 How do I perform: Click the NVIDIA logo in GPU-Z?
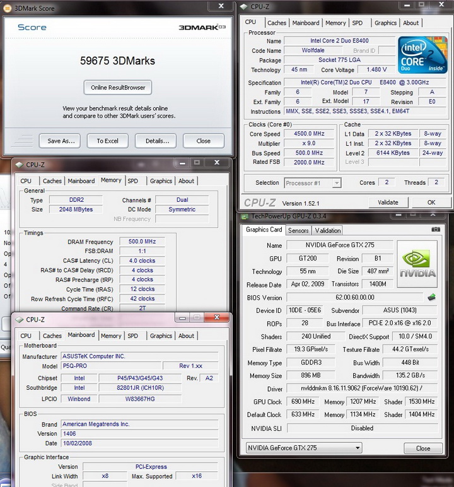[x=417, y=264]
